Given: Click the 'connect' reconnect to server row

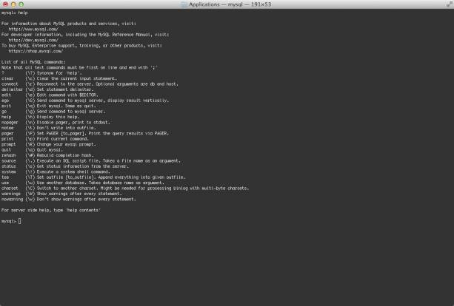Looking at the screenshot, I should (90, 84).
